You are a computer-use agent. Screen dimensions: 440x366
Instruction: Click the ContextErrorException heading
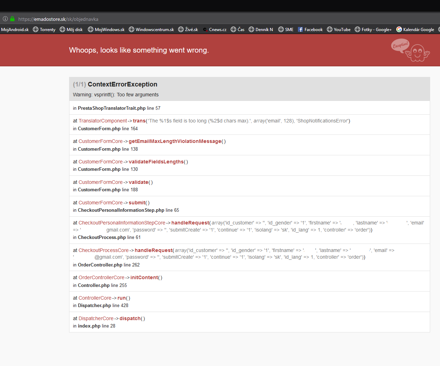[x=122, y=84]
